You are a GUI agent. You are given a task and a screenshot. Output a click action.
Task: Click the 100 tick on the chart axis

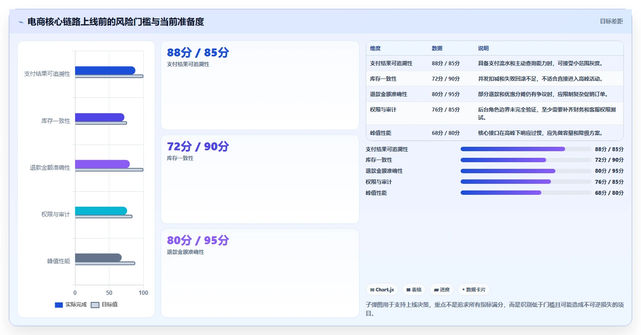pyautogui.click(x=143, y=293)
